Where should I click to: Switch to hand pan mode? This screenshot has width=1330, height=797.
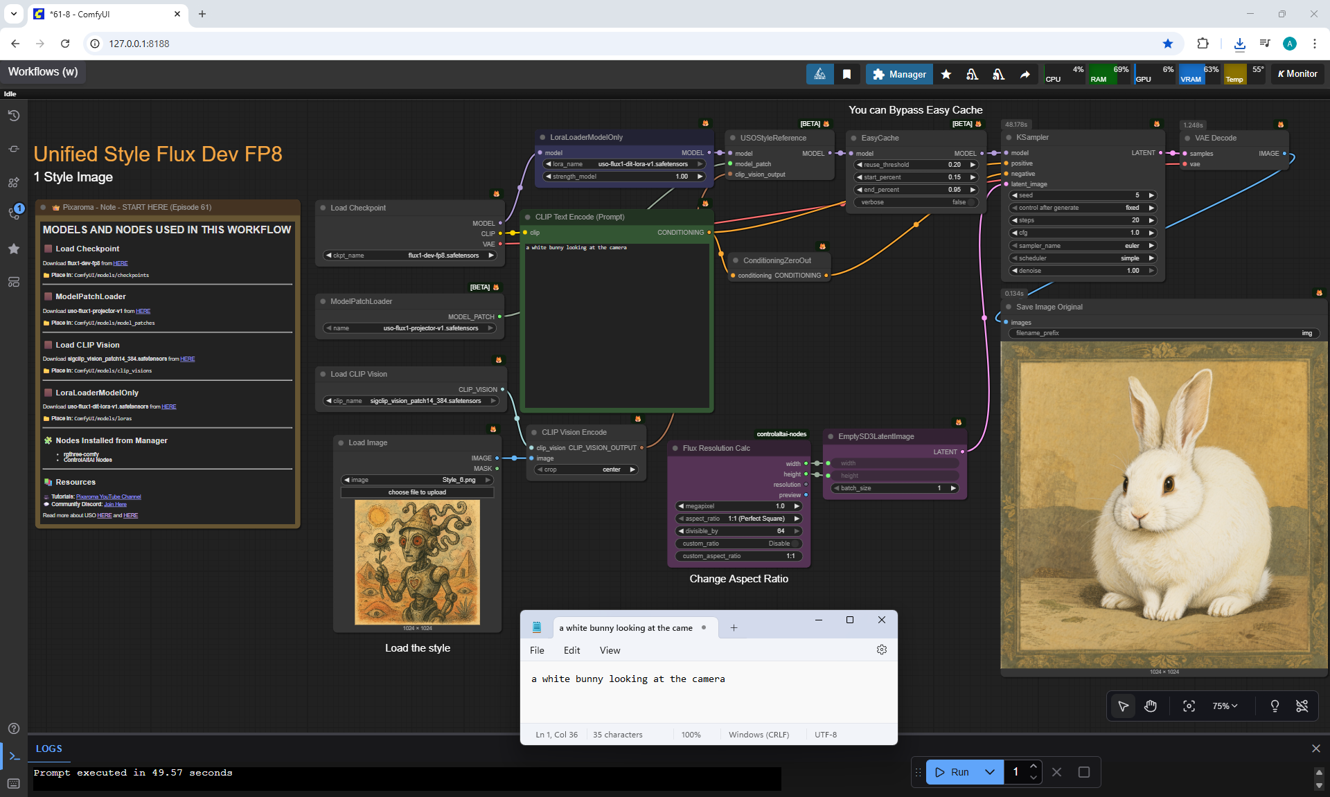(1151, 706)
